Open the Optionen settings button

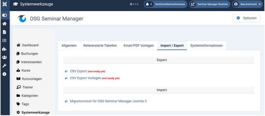point(246,18)
